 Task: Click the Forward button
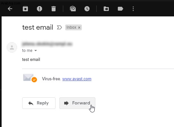pos(77,103)
